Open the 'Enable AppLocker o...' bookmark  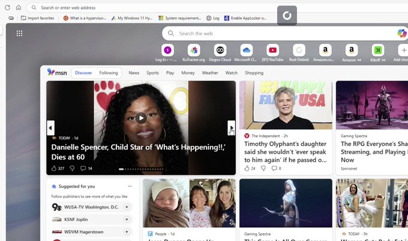(245, 18)
